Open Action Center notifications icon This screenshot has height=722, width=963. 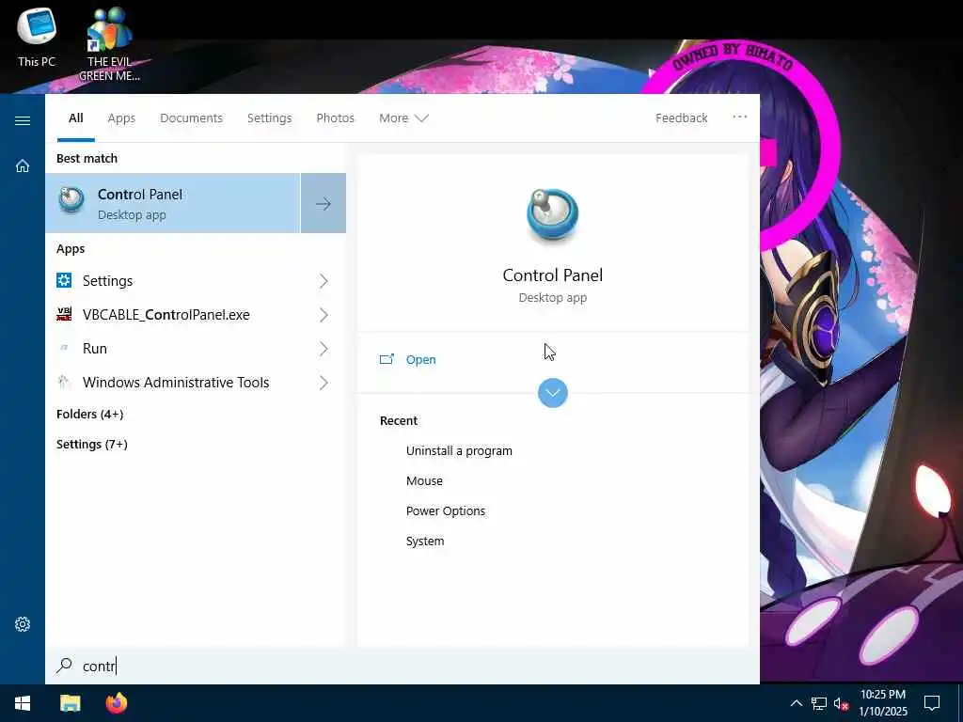pyautogui.click(x=932, y=703)
